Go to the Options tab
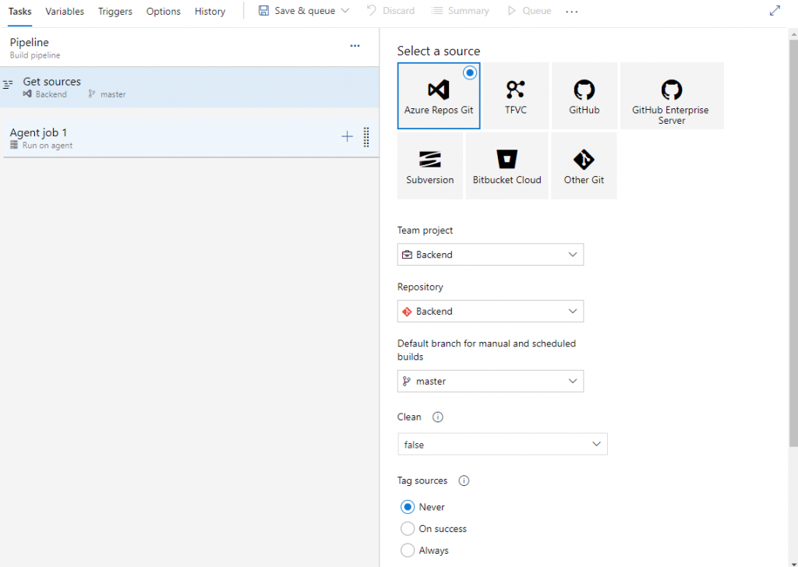Viewport: 798px width, 567px height. point(164,11)
